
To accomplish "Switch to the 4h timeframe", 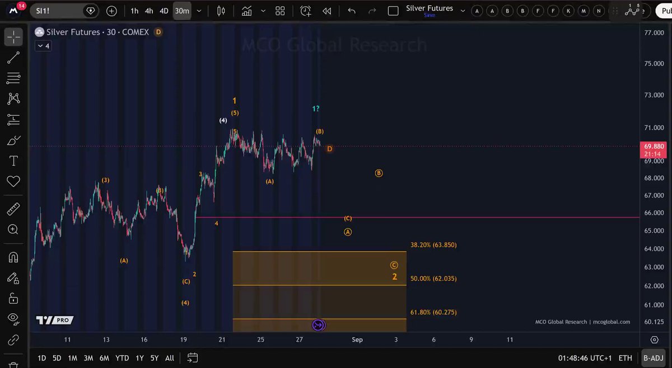I will coord(149,11).
